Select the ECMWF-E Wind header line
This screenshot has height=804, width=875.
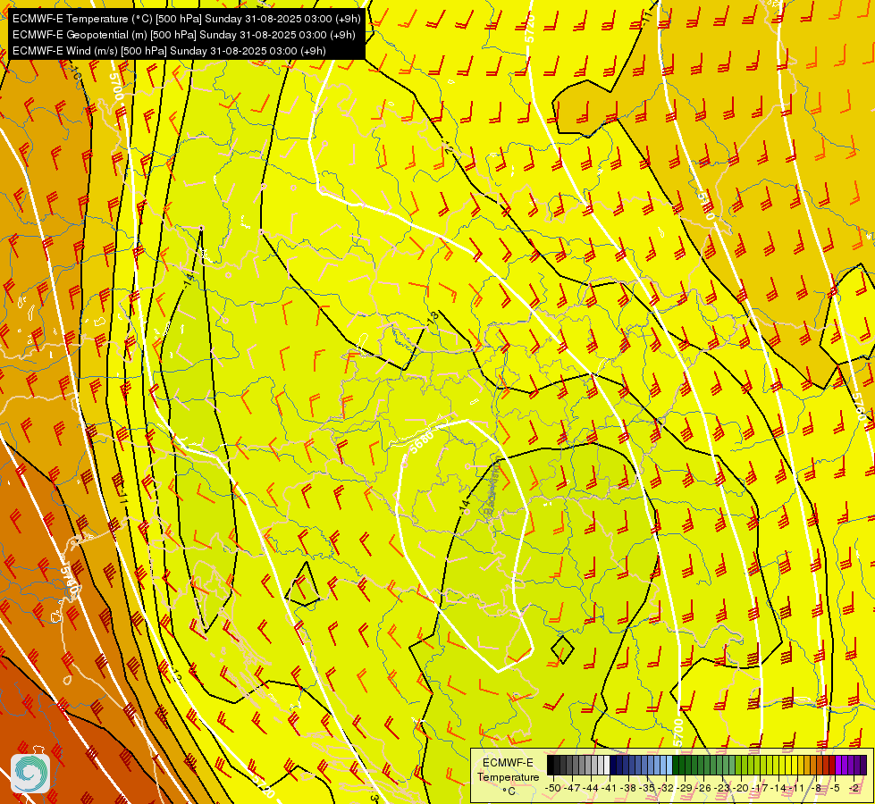coord(169,51)
